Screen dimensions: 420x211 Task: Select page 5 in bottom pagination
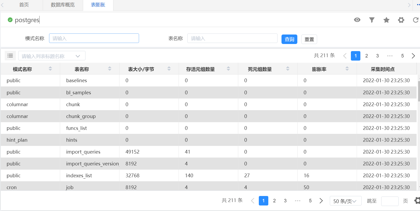310,201
